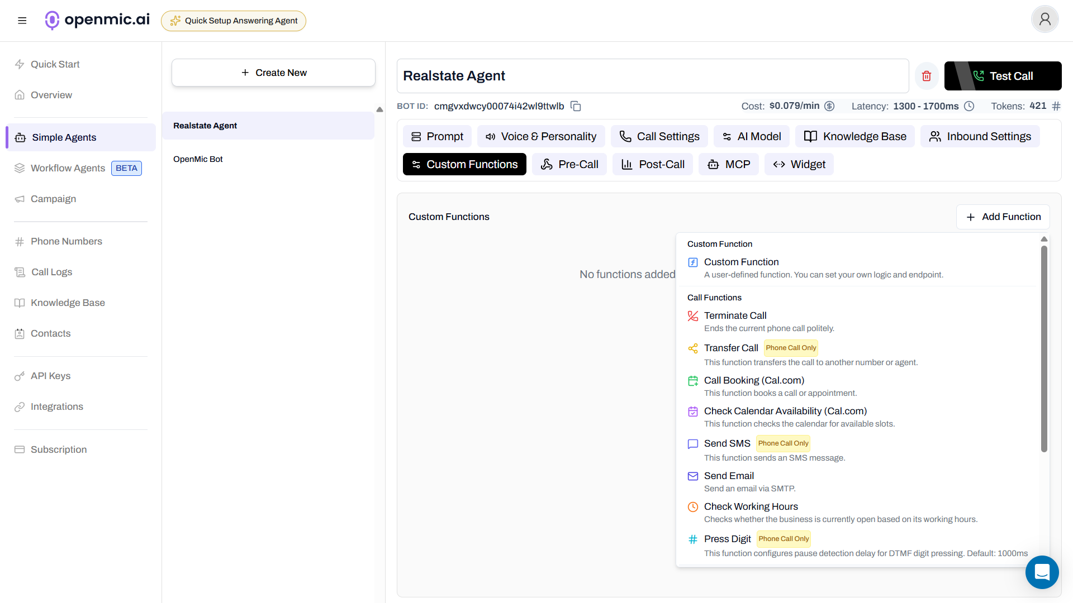Open the MCP tab
The image size is (1073, 603).
(x=729, y=164)
